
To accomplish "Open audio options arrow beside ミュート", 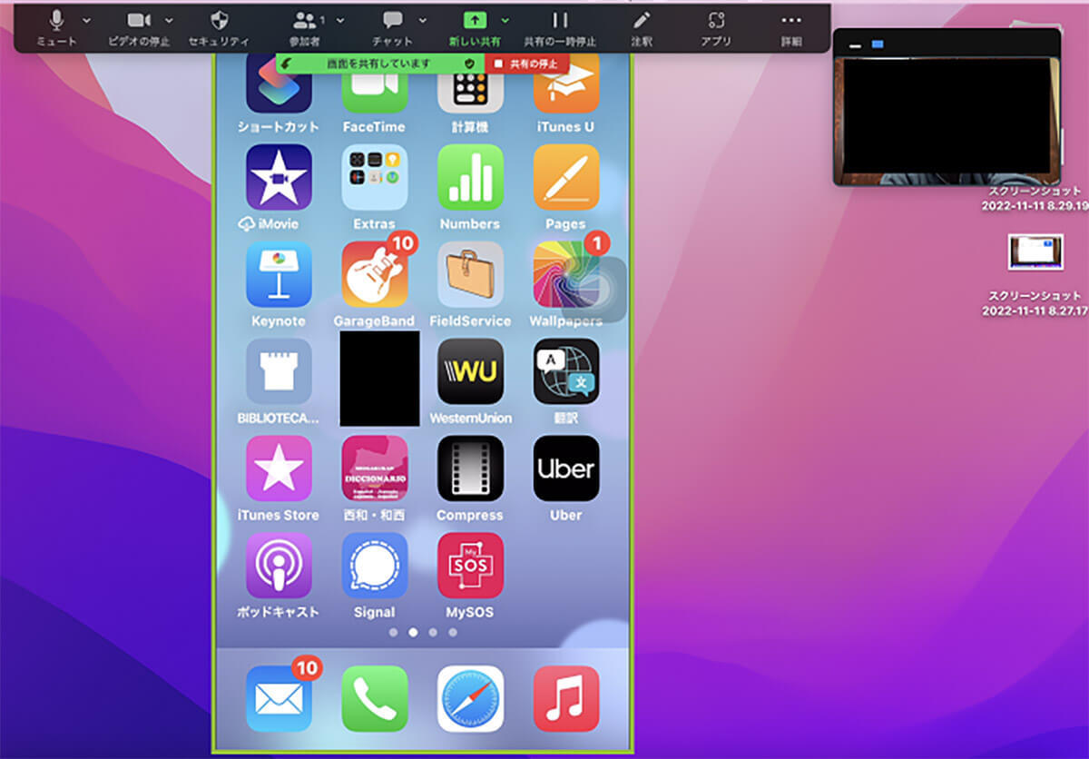I will (x=86, y=20).
